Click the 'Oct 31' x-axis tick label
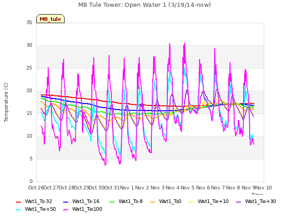This screenshot has width=291, height=218. [112, 188]
